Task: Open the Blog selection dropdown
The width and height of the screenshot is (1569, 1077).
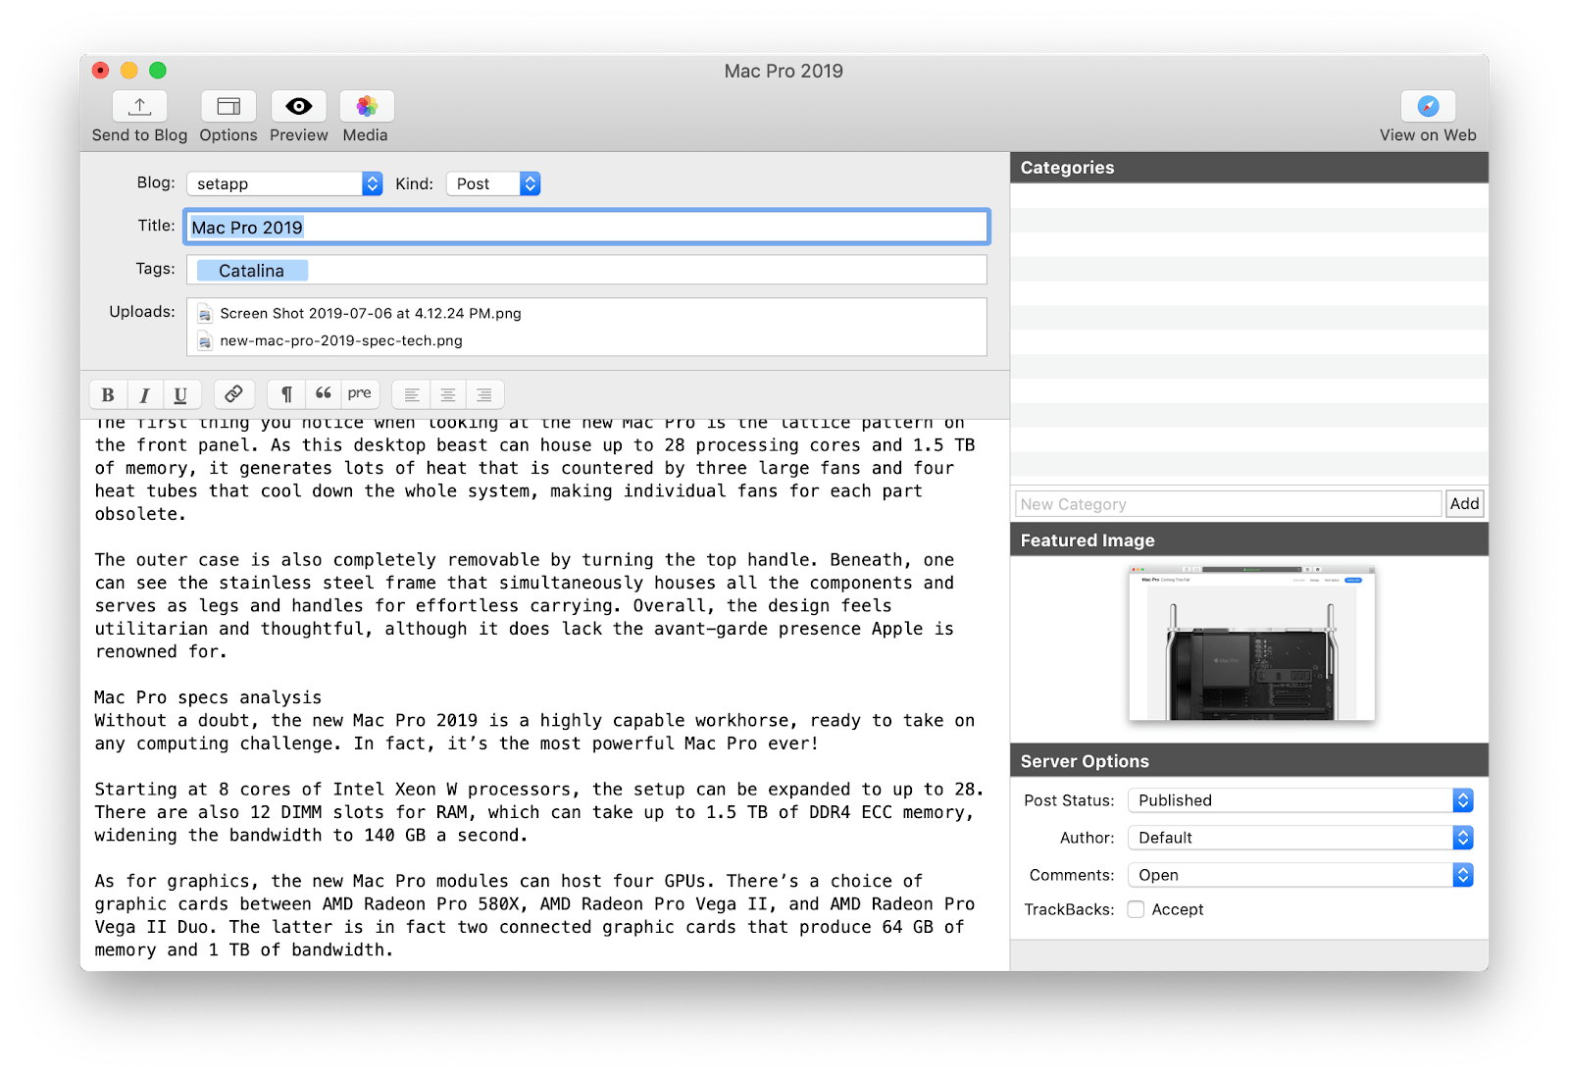Action: (x=370, y=183)
